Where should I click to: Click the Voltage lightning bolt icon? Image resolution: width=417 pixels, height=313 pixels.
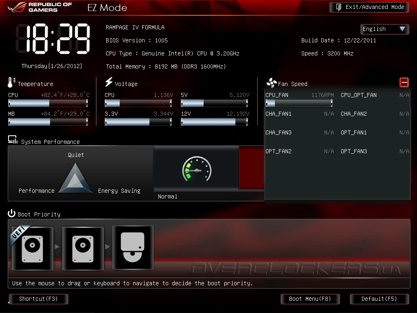109,82
